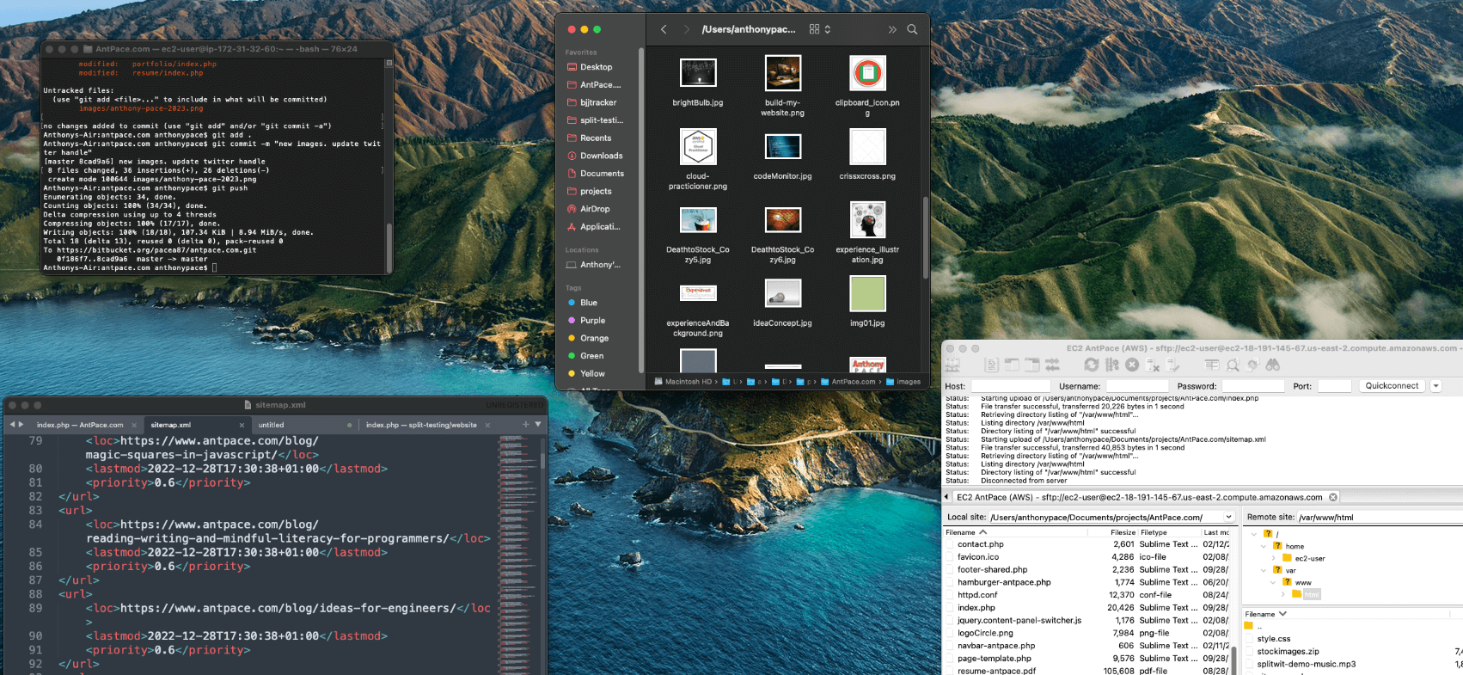
Task: Select stockimages.zip in remote file list
Action: click(1288, 652)
